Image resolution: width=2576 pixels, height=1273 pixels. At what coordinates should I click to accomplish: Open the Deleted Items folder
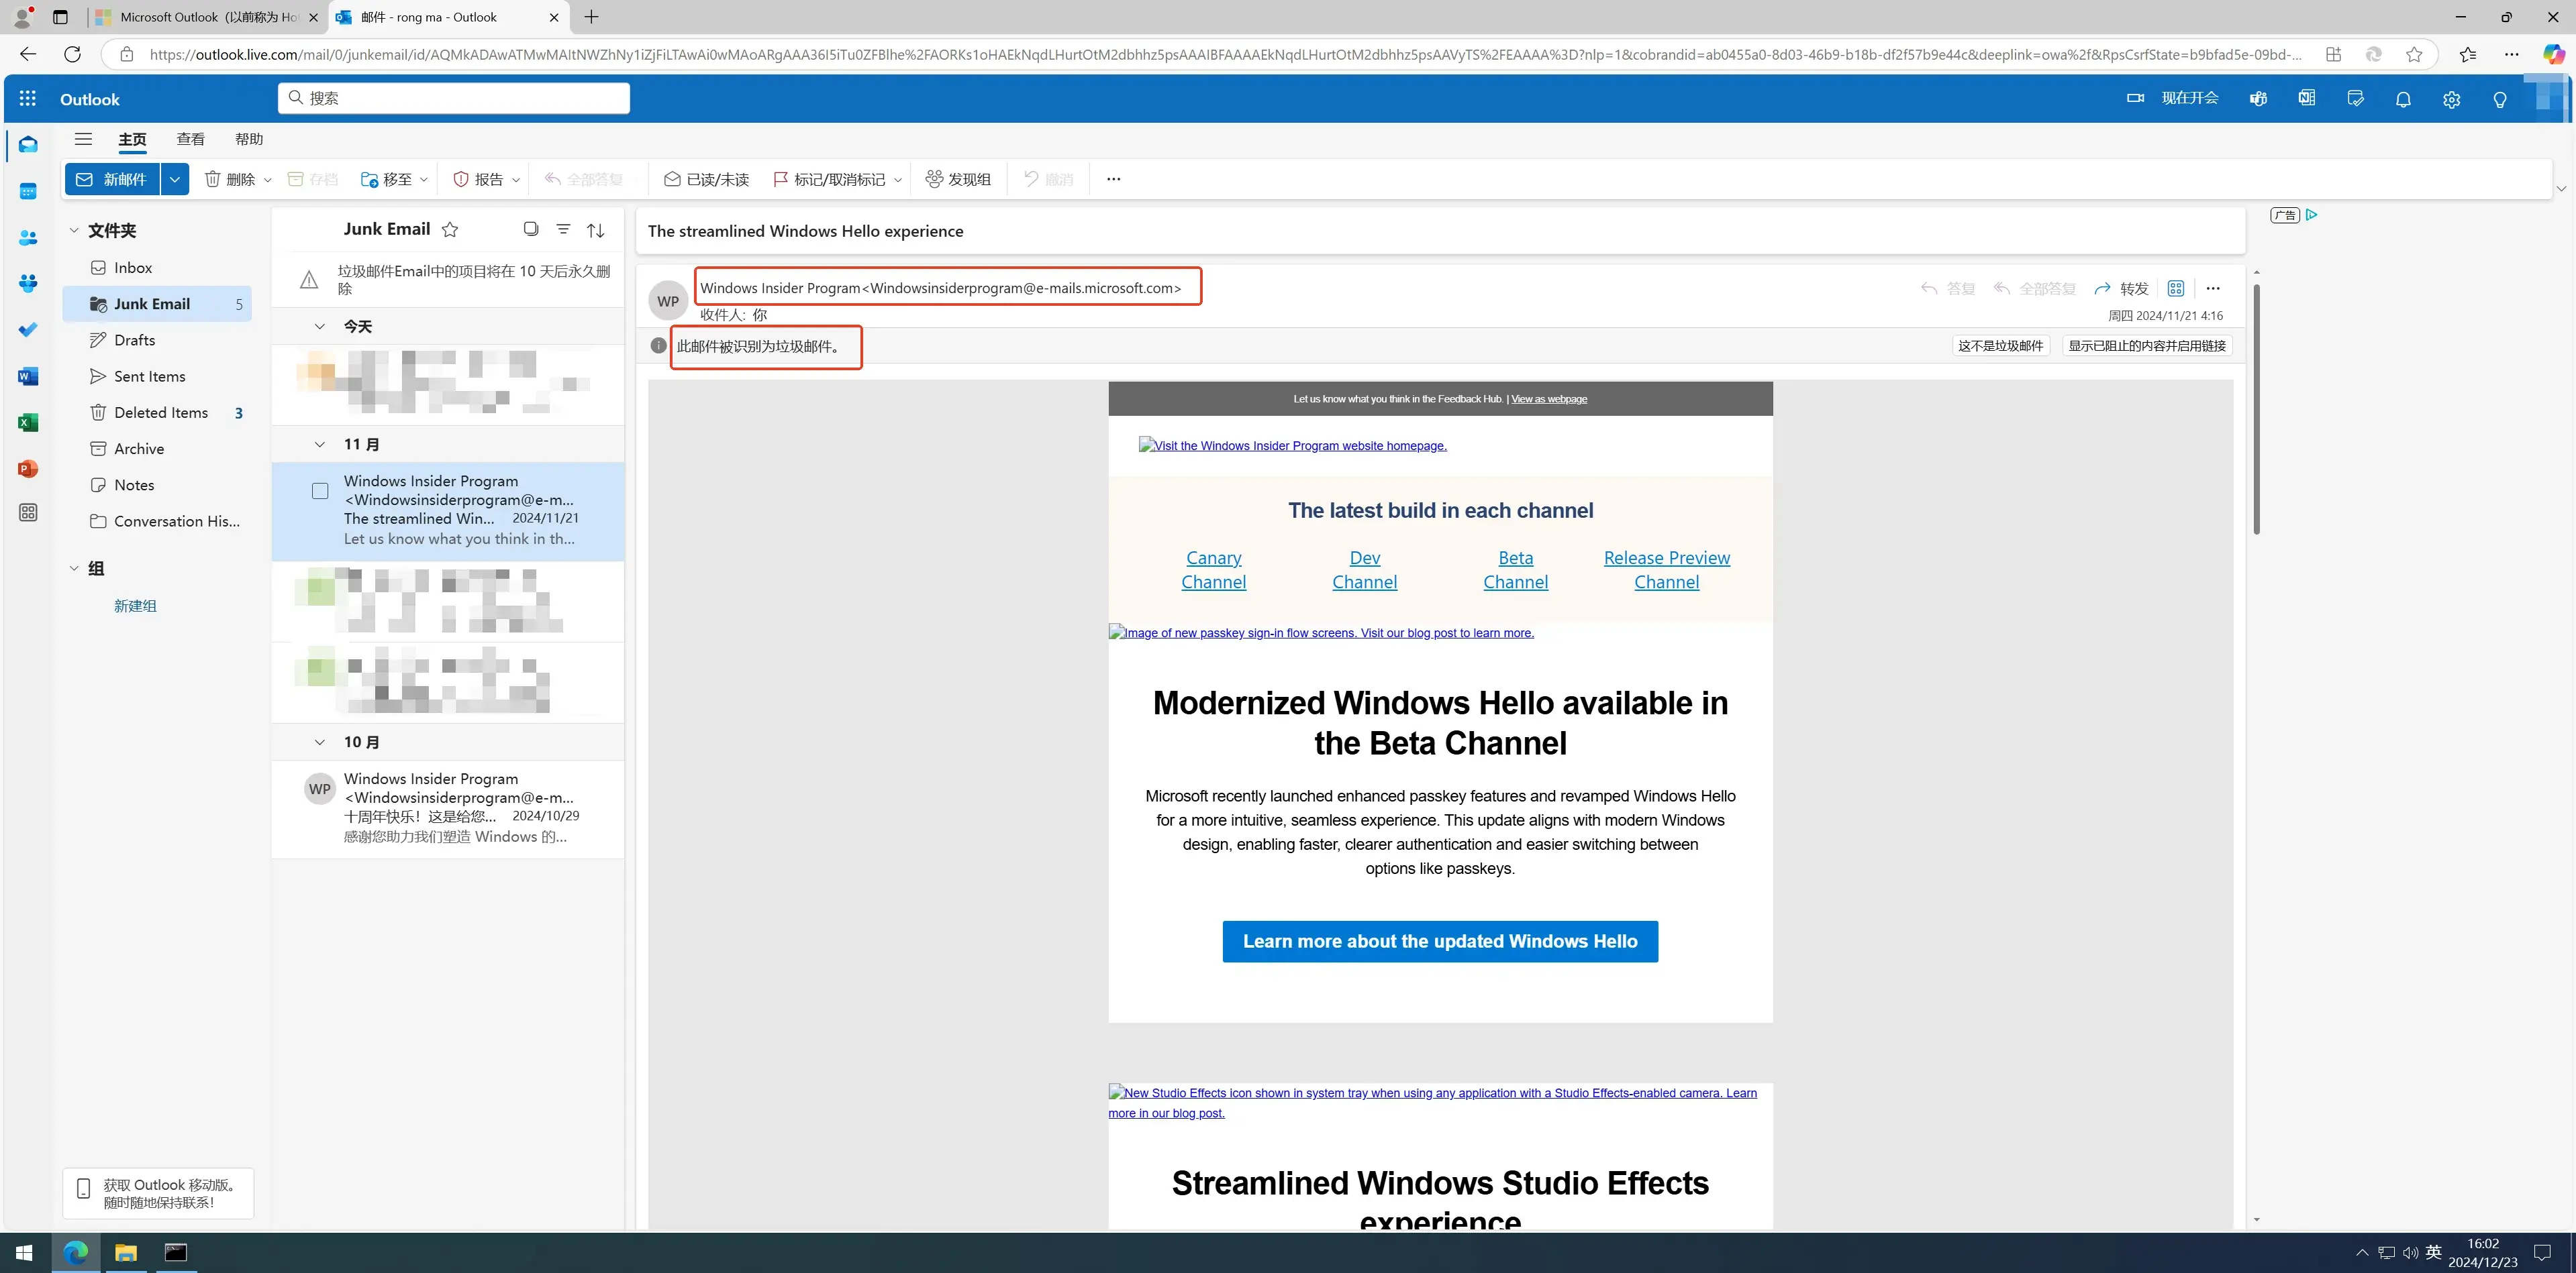(x=157, y=412)
